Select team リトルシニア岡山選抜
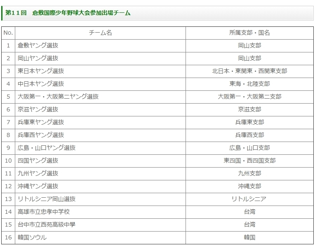The image size is (315, 246). (47, 199)
